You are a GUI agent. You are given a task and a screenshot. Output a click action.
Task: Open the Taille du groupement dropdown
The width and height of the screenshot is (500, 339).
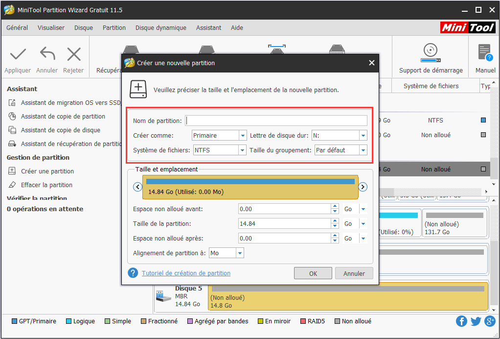click(363, 150)
